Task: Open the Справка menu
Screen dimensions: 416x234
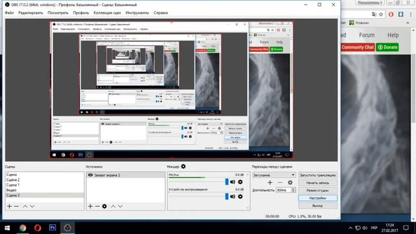Action: point(161,13)
